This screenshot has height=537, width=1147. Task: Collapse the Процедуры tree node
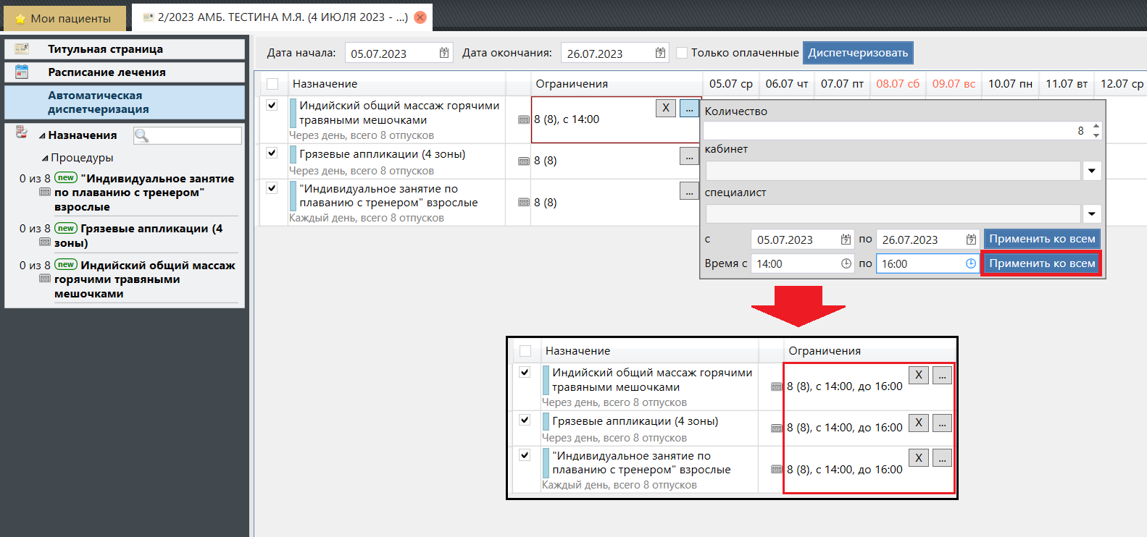coord(45,158)
